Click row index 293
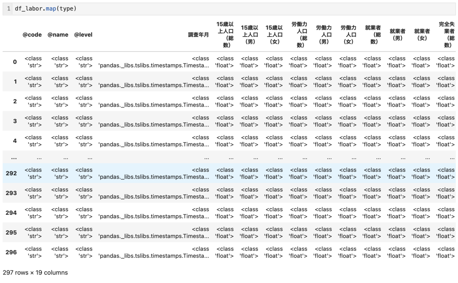 tap(11, 193)
